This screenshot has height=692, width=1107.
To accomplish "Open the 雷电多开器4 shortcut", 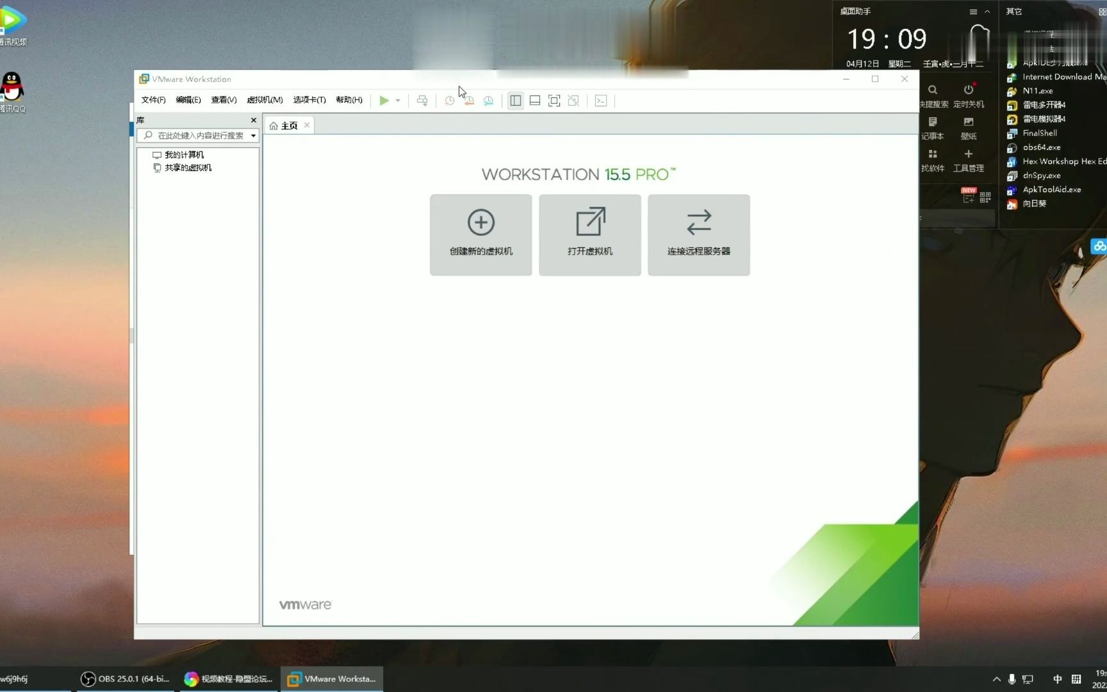I will (1037, 105).
